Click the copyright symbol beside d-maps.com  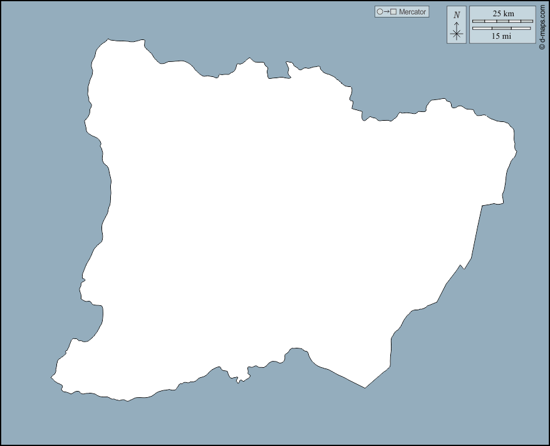[542, 45]
